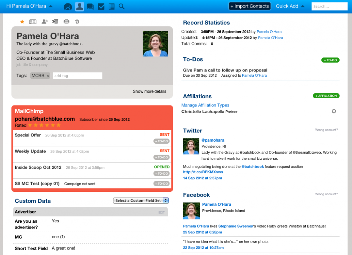Toggle the orange favorite star
Viewport: 352px width, 255px height.
tap(22, 21)
